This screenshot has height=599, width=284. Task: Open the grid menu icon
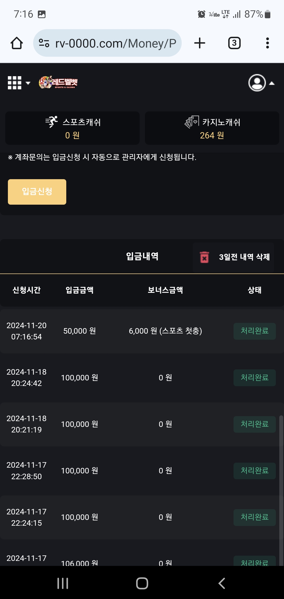[14, 83]
